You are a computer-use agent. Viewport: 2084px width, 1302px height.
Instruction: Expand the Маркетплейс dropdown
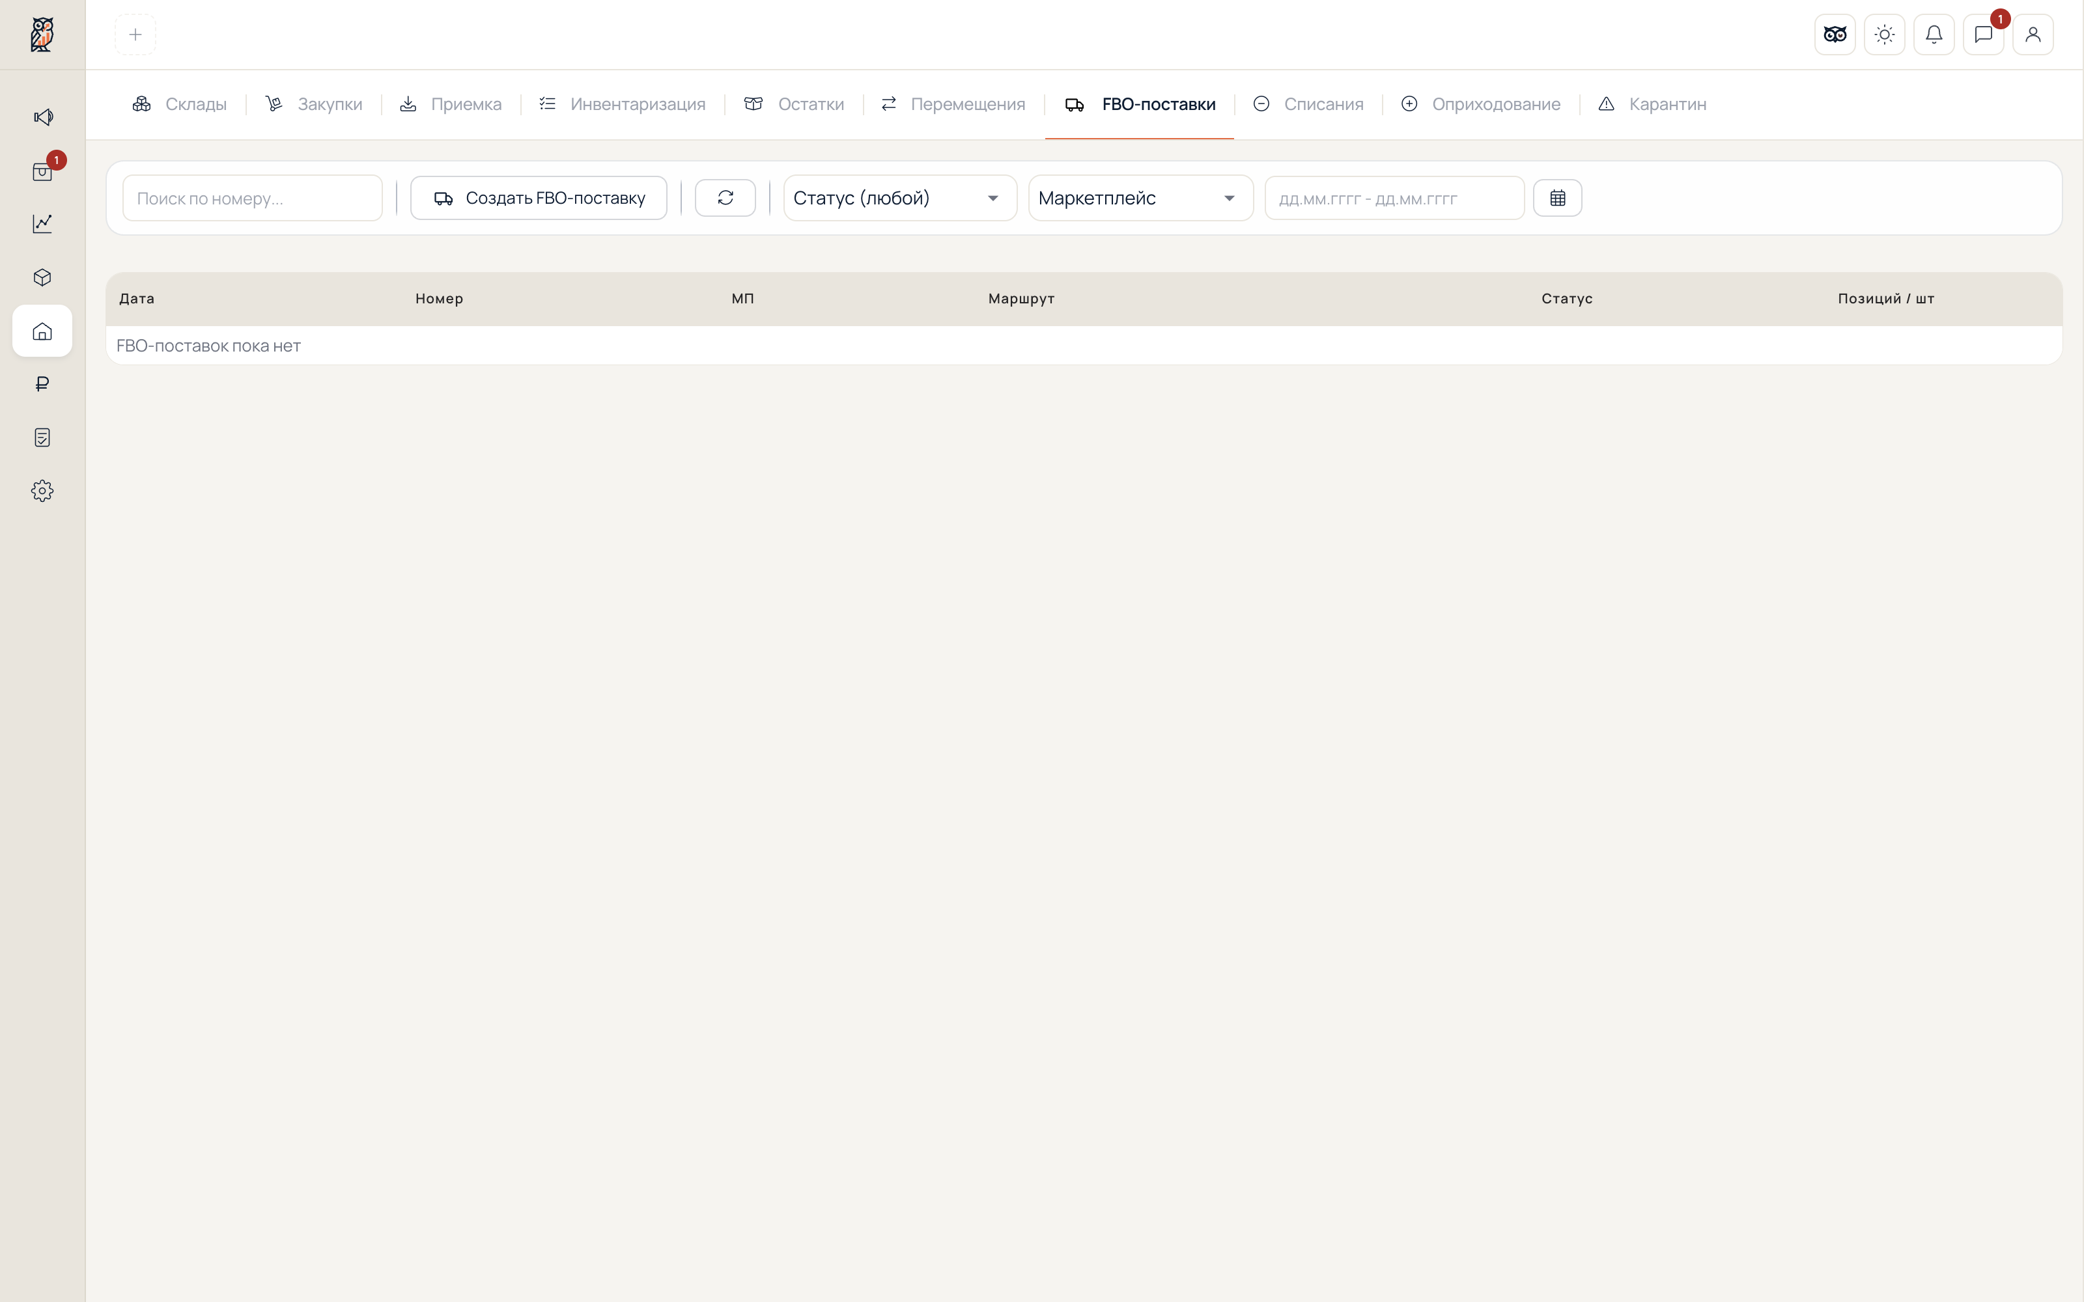tap(1140, 198)
